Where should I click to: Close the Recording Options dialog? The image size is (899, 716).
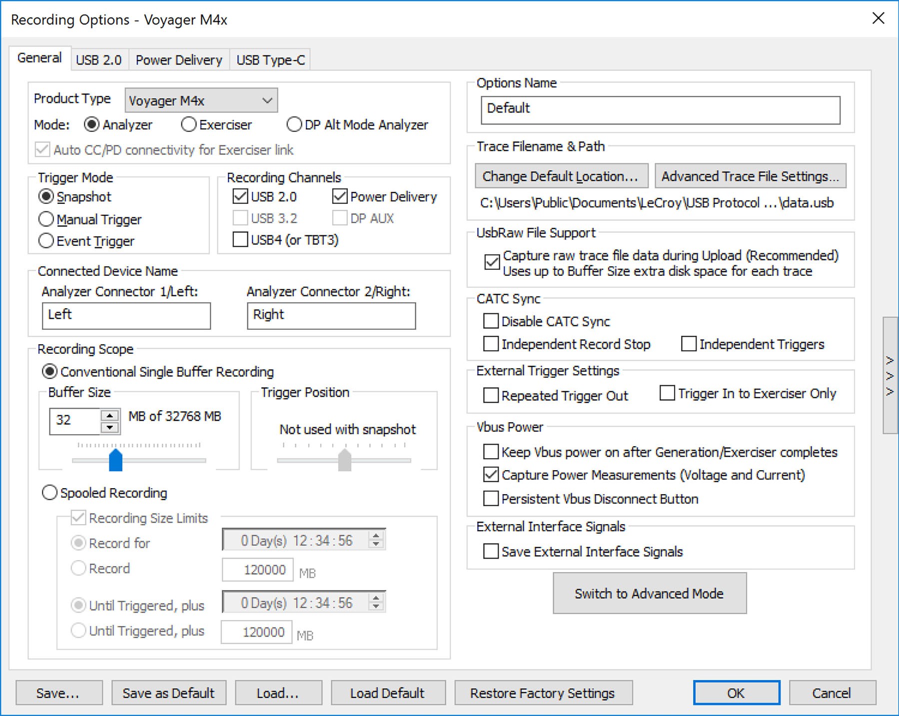(x=878, y=18)
